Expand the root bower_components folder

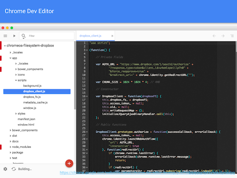[x=10, y=131]
